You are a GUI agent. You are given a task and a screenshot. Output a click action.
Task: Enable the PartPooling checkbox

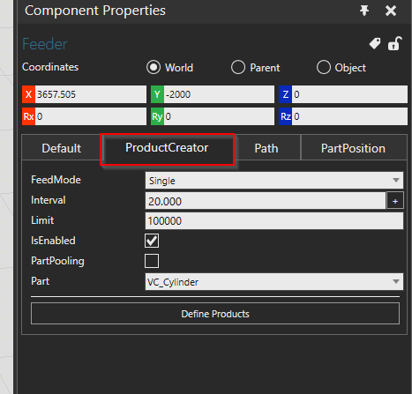tap(152, 261)
